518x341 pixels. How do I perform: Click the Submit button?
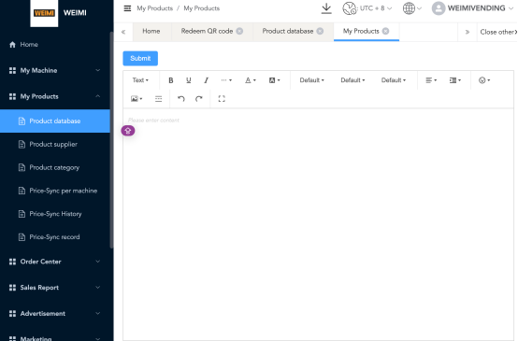140,59
